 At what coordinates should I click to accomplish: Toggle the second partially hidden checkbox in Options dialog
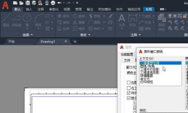point(129,88)
